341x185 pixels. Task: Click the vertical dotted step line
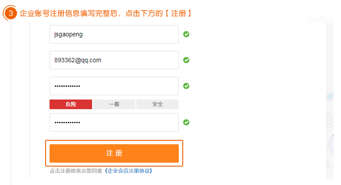[11, 102]
